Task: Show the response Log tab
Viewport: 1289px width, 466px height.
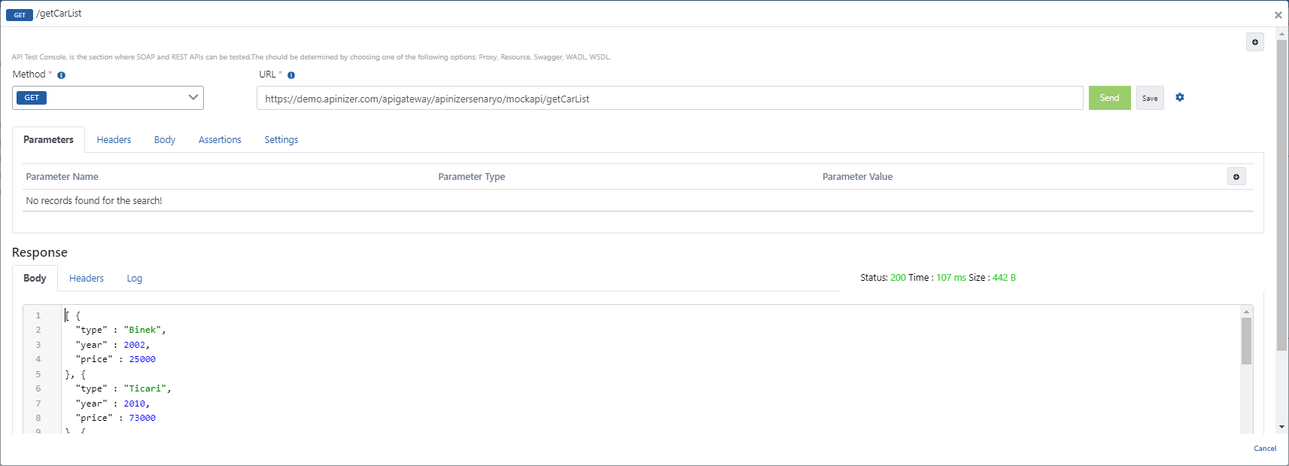Action: coord(134,279)
